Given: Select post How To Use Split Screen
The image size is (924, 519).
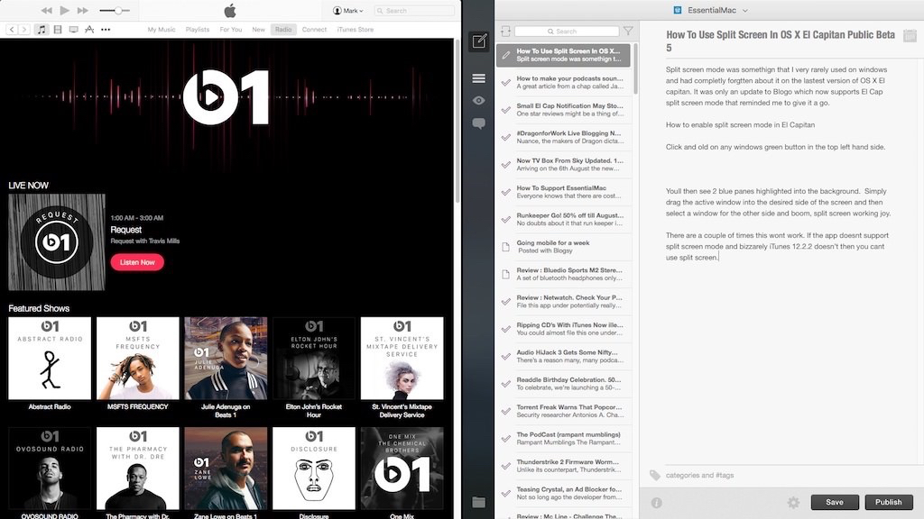Looking at the screenshot, I should point(563,55).
